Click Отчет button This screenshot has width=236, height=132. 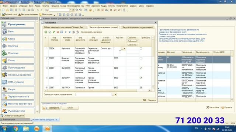coord(70,108)
